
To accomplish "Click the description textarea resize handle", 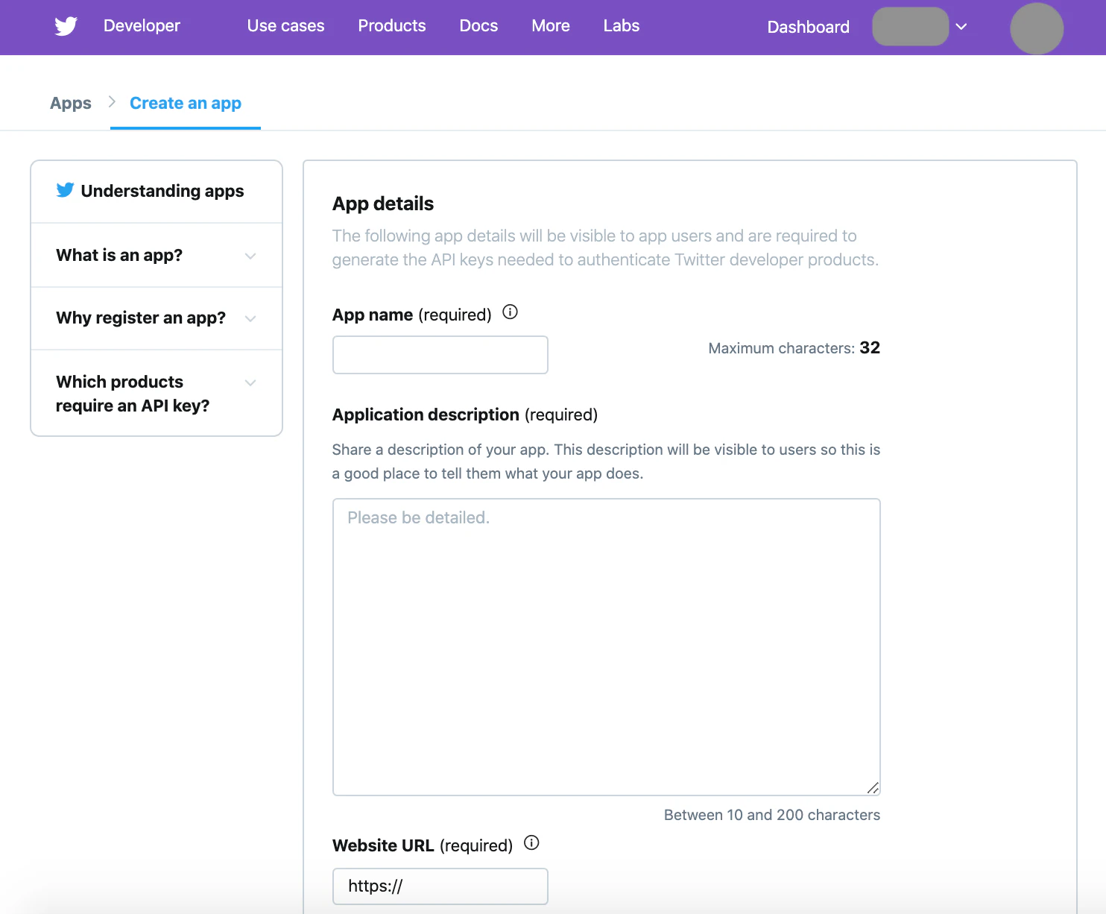I will 873,788.
